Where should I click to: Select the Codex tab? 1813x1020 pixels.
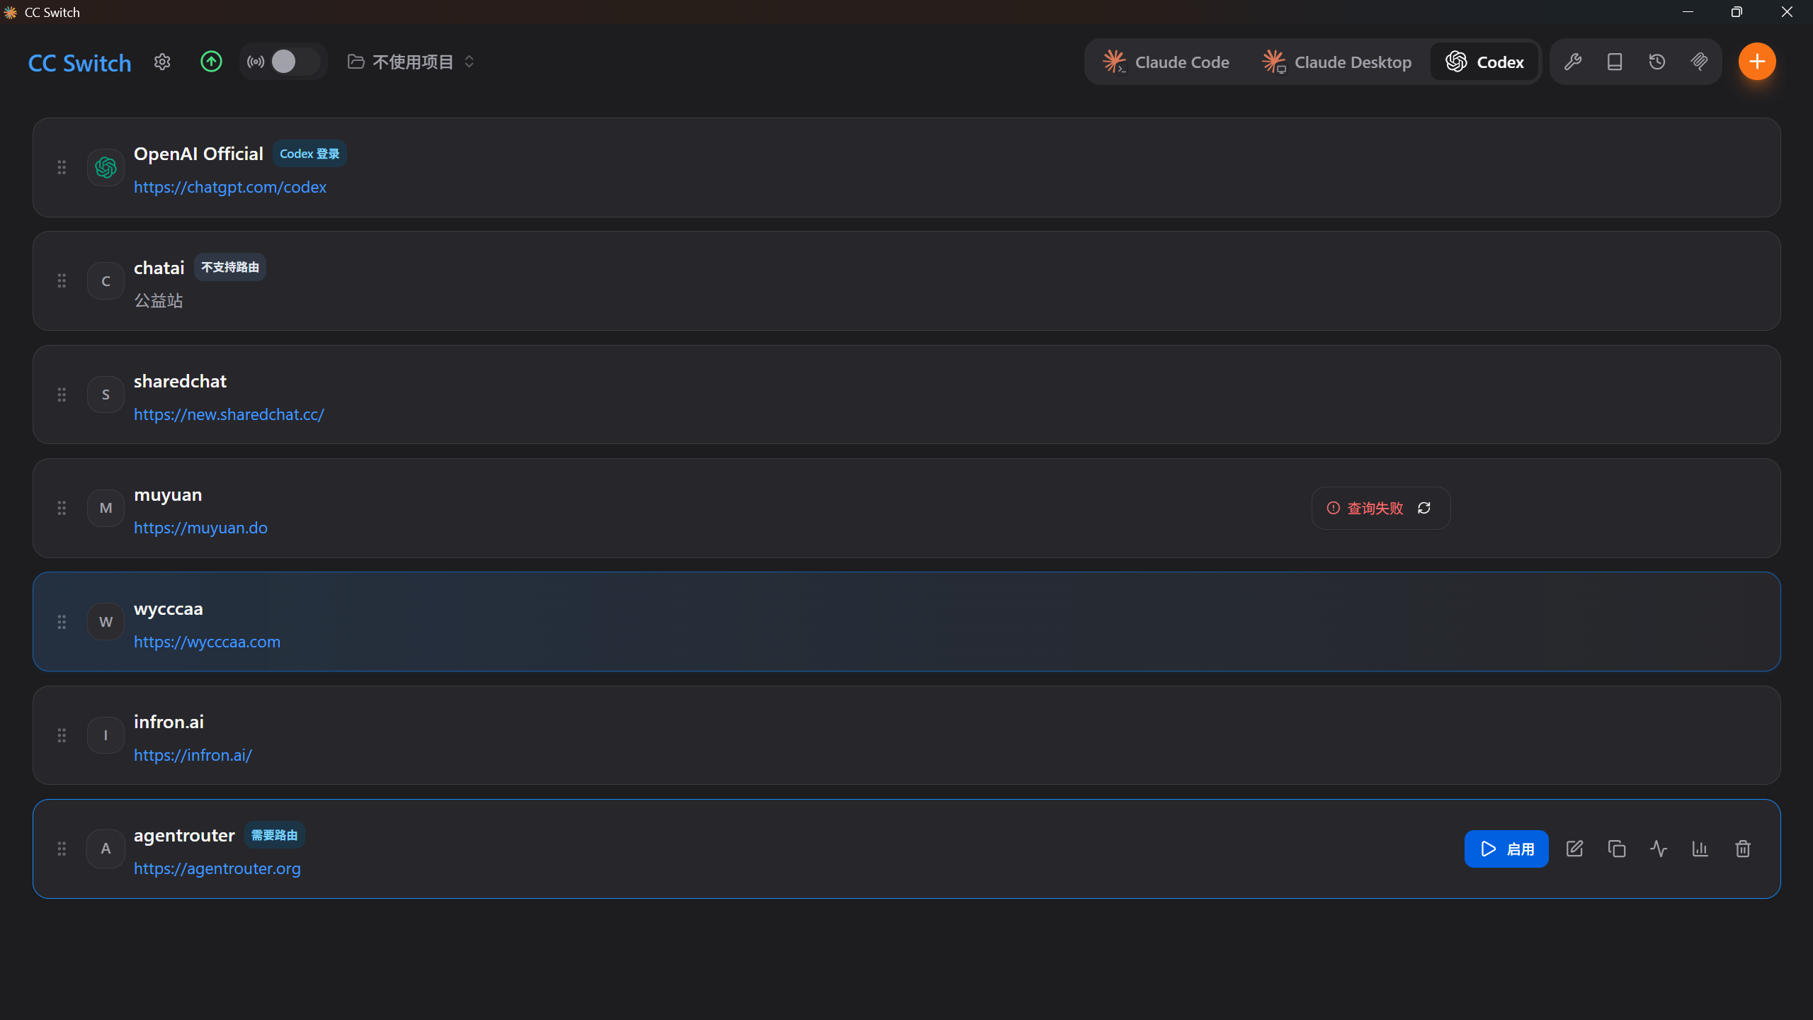pyautogui.click(x=1484, y=62)
